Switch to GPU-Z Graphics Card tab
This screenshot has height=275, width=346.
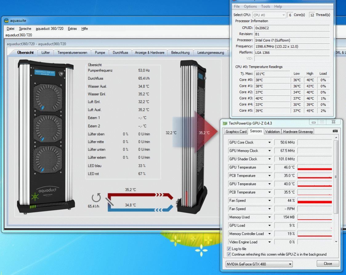(x=236, y=131)
